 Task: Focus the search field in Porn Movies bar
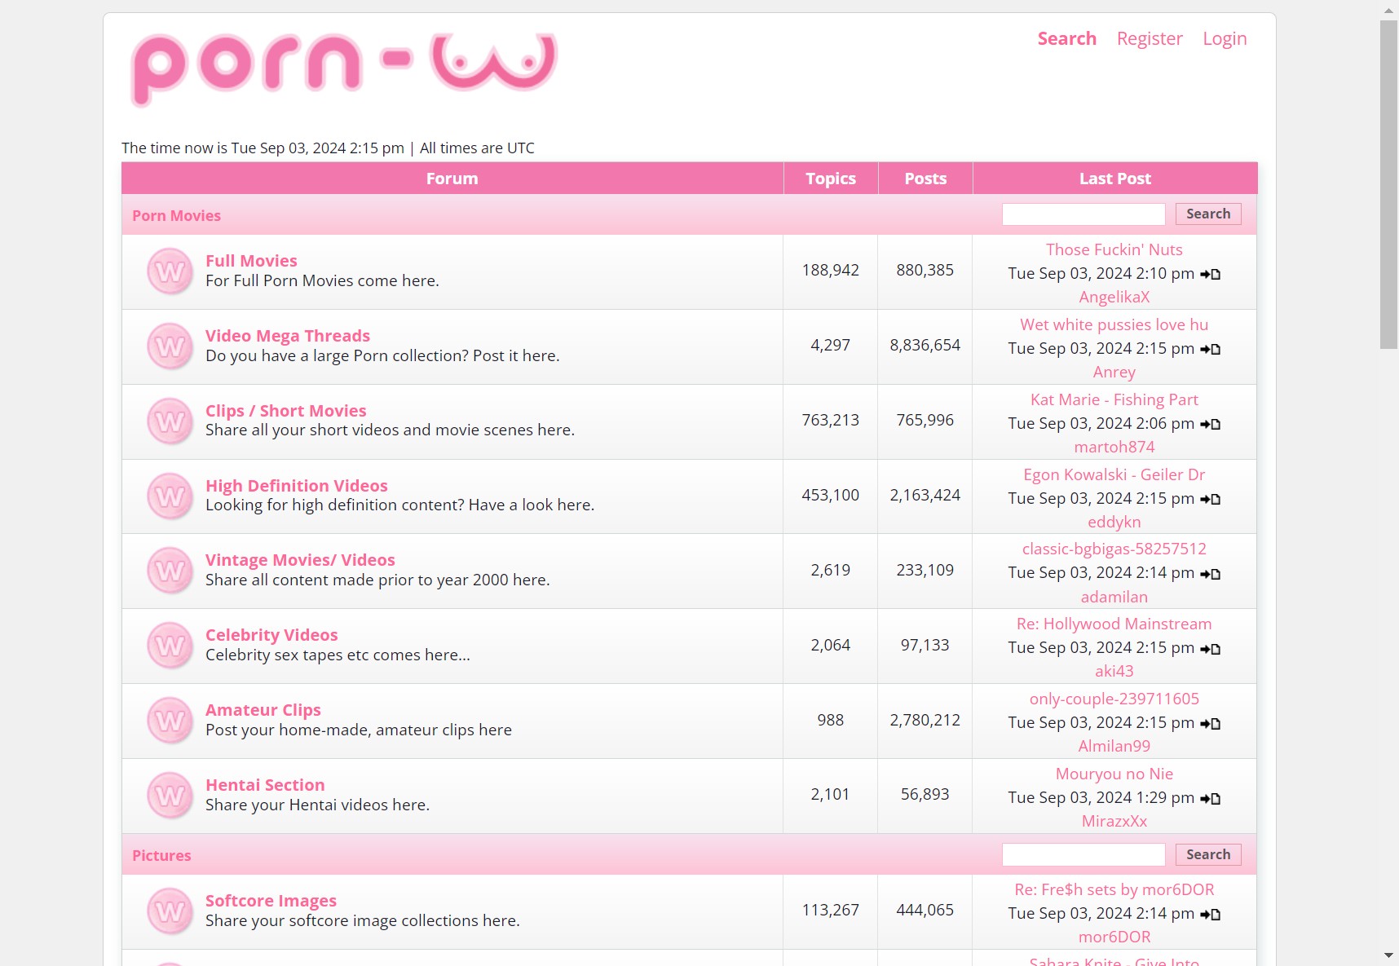click(1083, 214)
